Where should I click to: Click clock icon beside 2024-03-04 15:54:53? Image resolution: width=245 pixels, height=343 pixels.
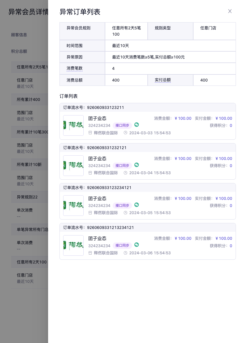[125, 173]
